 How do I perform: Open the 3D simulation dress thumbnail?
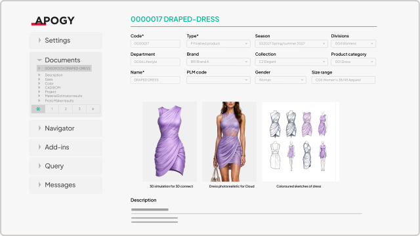(169, 142)
